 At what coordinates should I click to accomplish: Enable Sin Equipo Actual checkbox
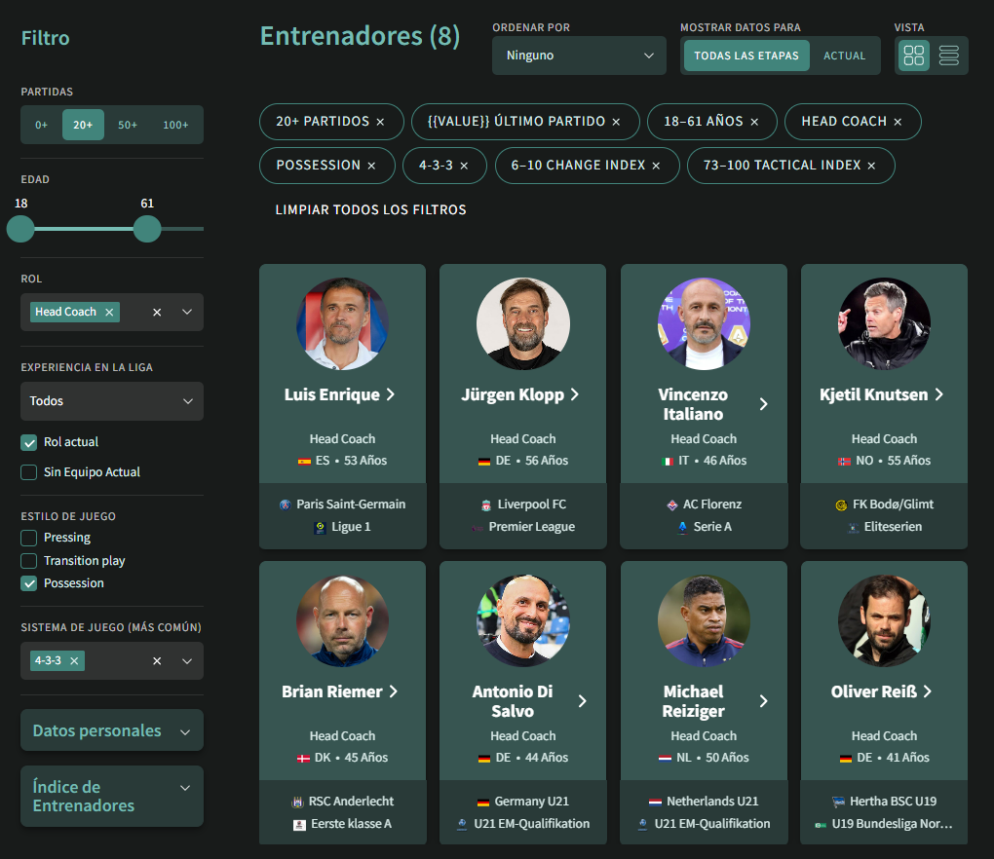click(28, 472)
